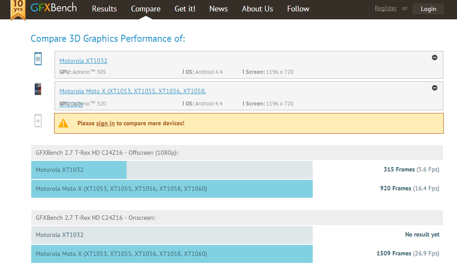Click the add device plus icon
The image size is (457, 273).
(38, 120)
